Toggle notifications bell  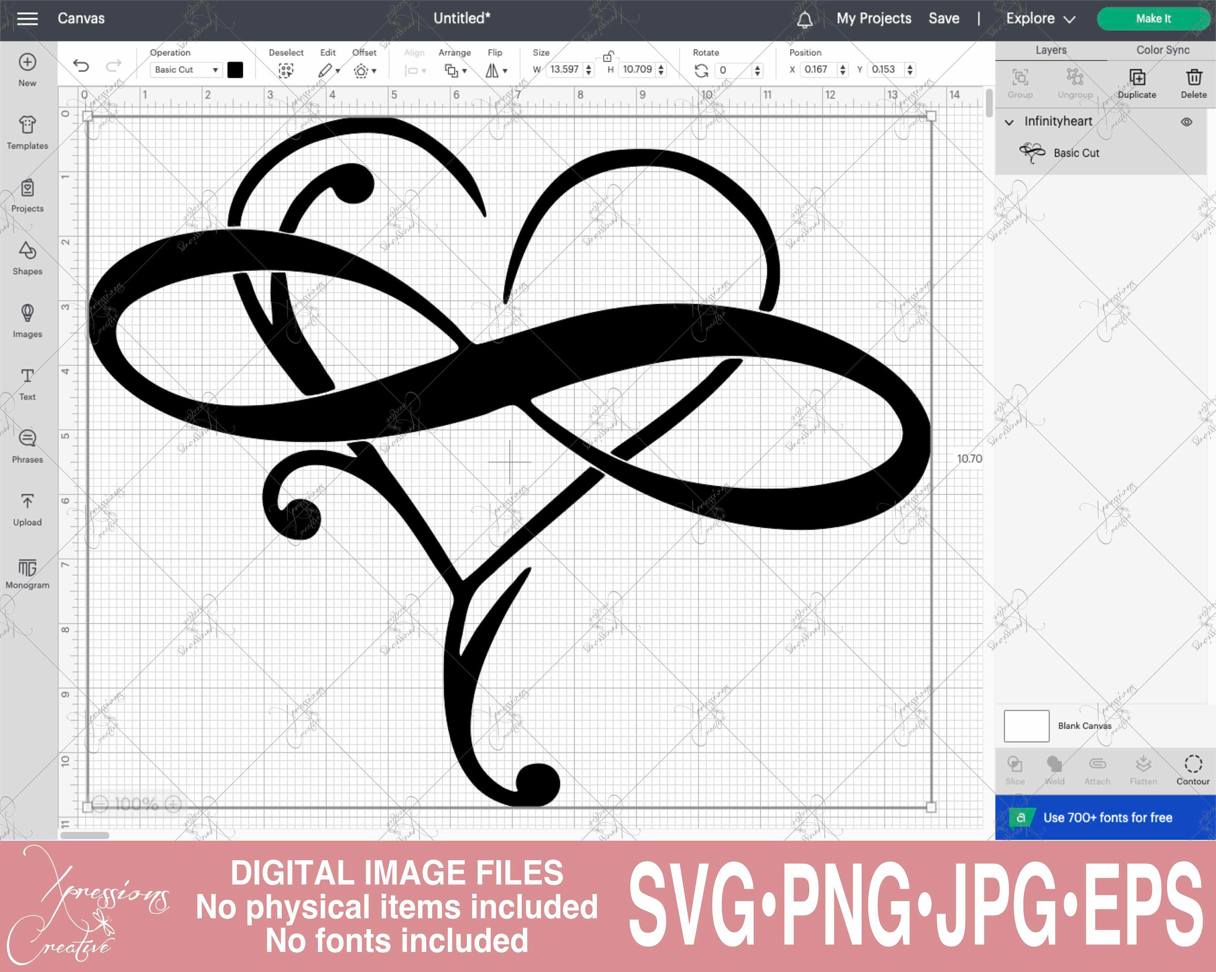805,18
